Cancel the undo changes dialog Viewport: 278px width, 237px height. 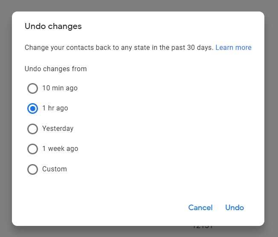200,208
